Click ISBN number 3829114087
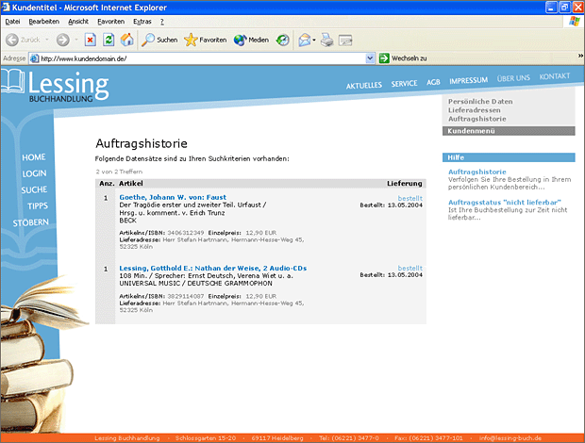Screen dimensions: 585x443 coord(186,296)
